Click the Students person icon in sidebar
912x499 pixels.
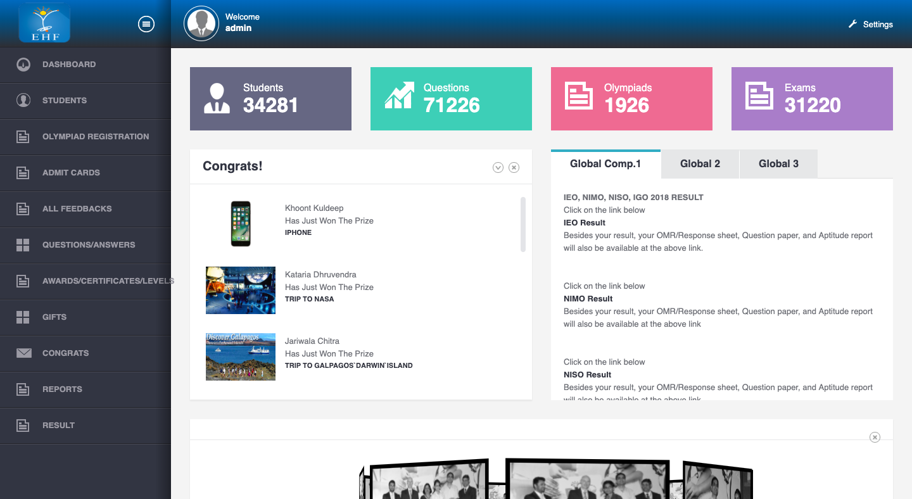pos(23,100)
